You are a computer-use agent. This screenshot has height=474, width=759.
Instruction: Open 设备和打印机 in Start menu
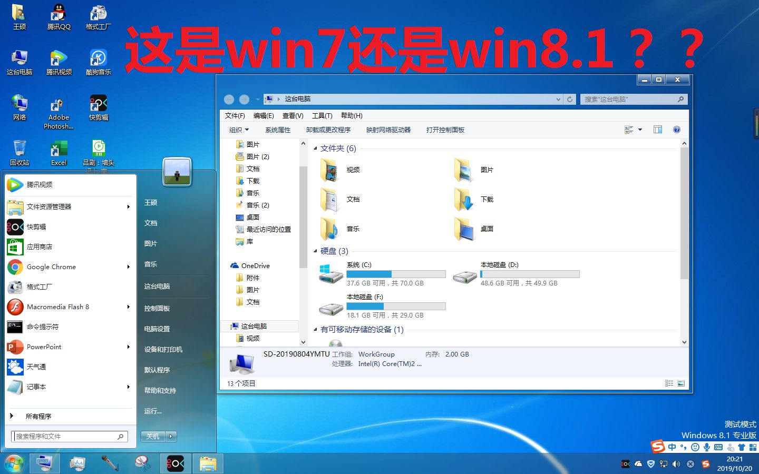click(x=163, y=349)
